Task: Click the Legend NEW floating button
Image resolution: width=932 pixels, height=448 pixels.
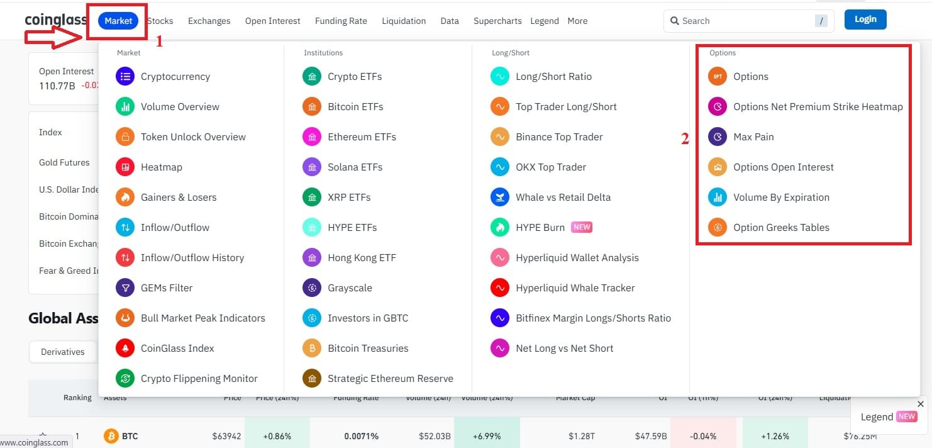Action: [888, 417]
